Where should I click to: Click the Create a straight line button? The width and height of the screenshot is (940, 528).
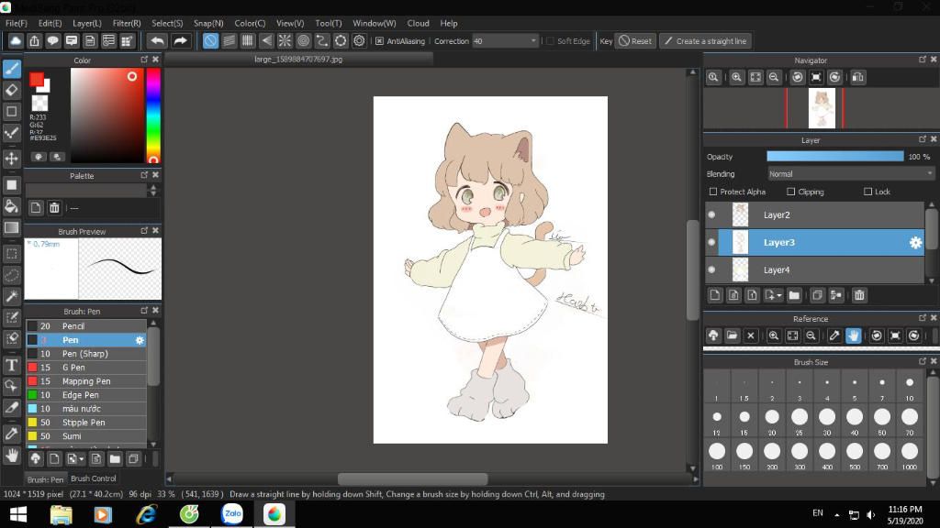(x=706, y=41)
